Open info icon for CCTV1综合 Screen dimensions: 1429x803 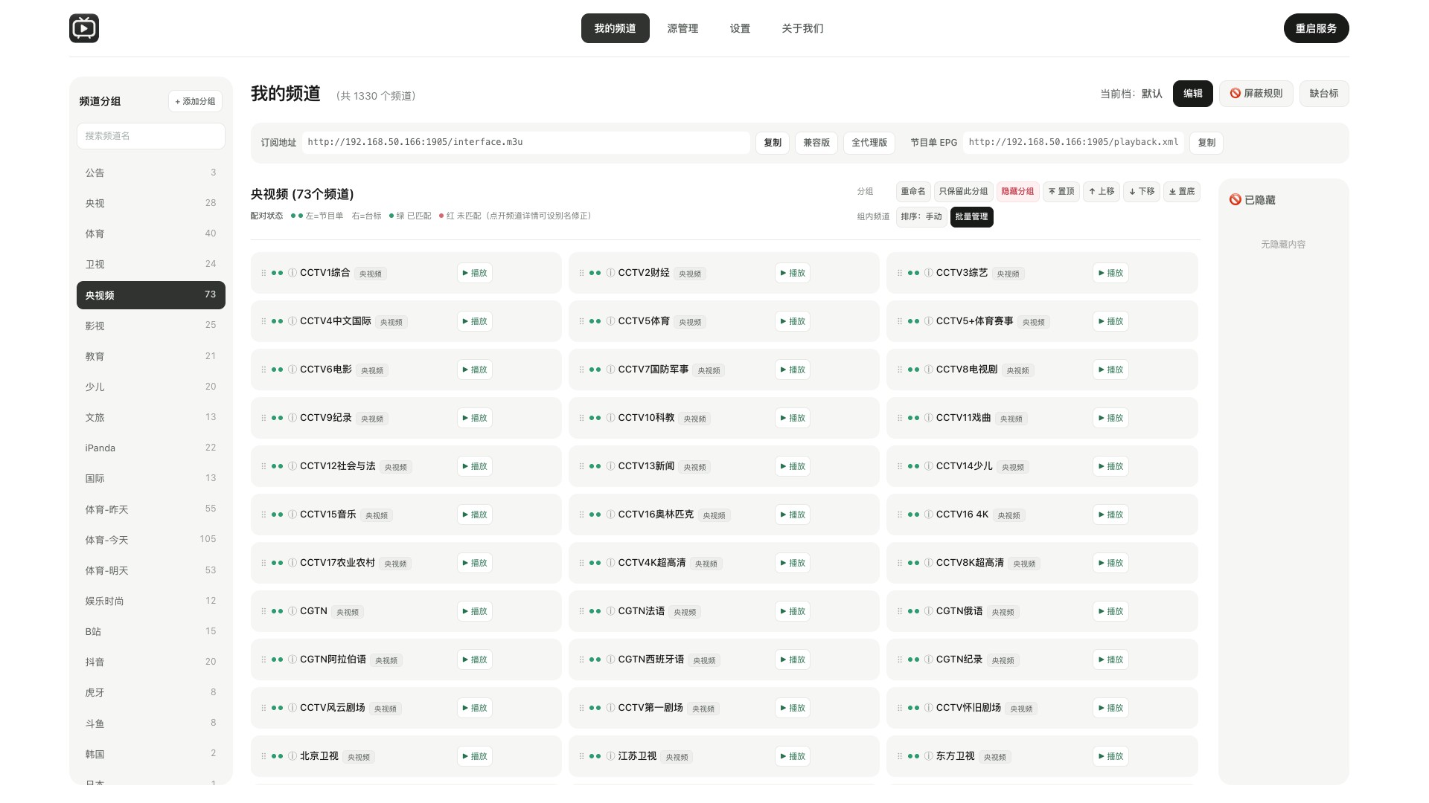click(x=292, y=273)
